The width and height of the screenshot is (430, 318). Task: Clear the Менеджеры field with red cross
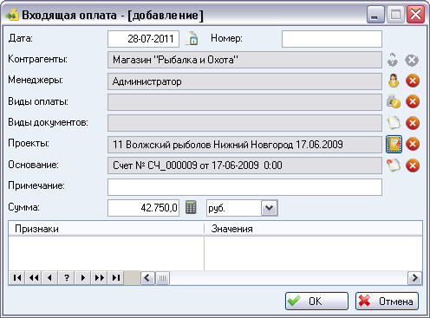tap(413, 81)
